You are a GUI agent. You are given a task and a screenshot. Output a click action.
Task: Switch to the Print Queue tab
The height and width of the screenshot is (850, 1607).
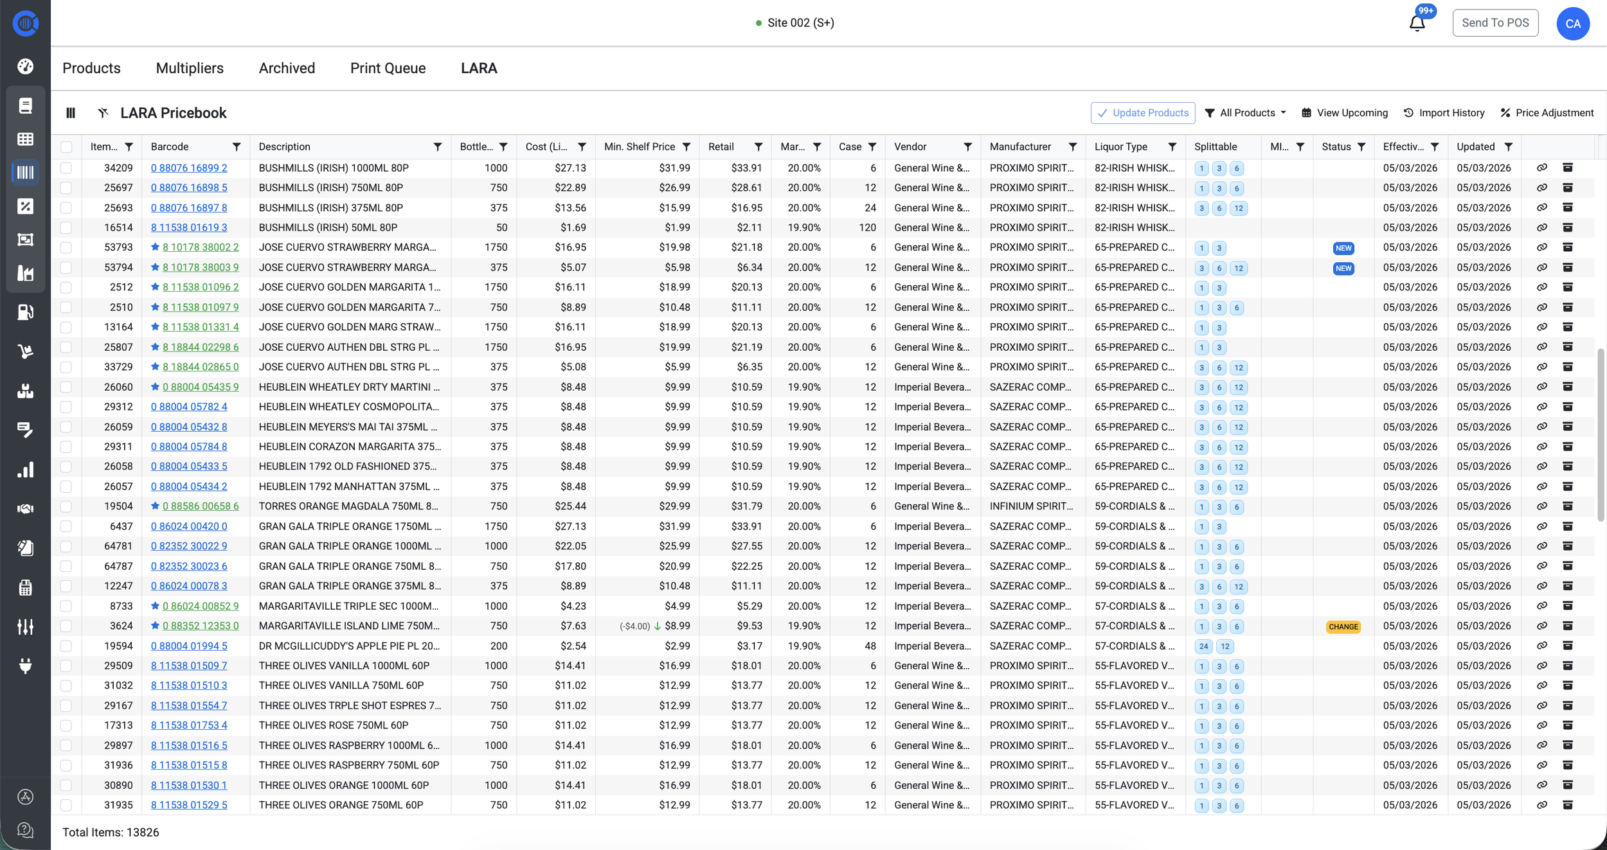click(x=388, y=68)
